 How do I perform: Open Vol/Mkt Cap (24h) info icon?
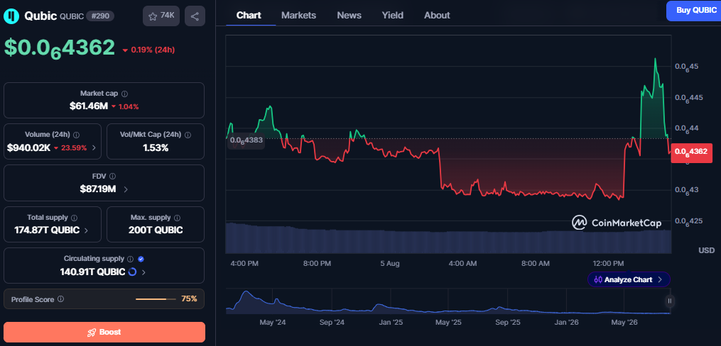pyautogui.click(x=188, y=135)
